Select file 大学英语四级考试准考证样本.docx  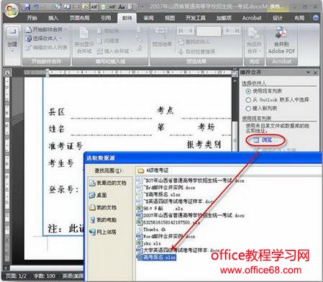[178, 250]
